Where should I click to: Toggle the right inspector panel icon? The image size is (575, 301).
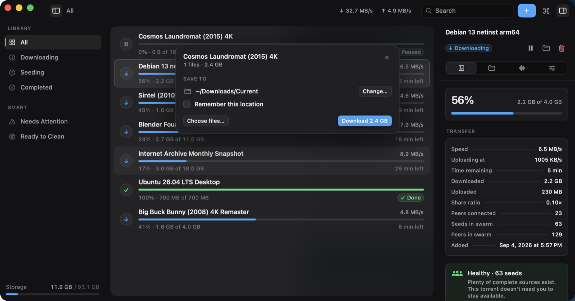pyautogui.click(x=563, y=11)
